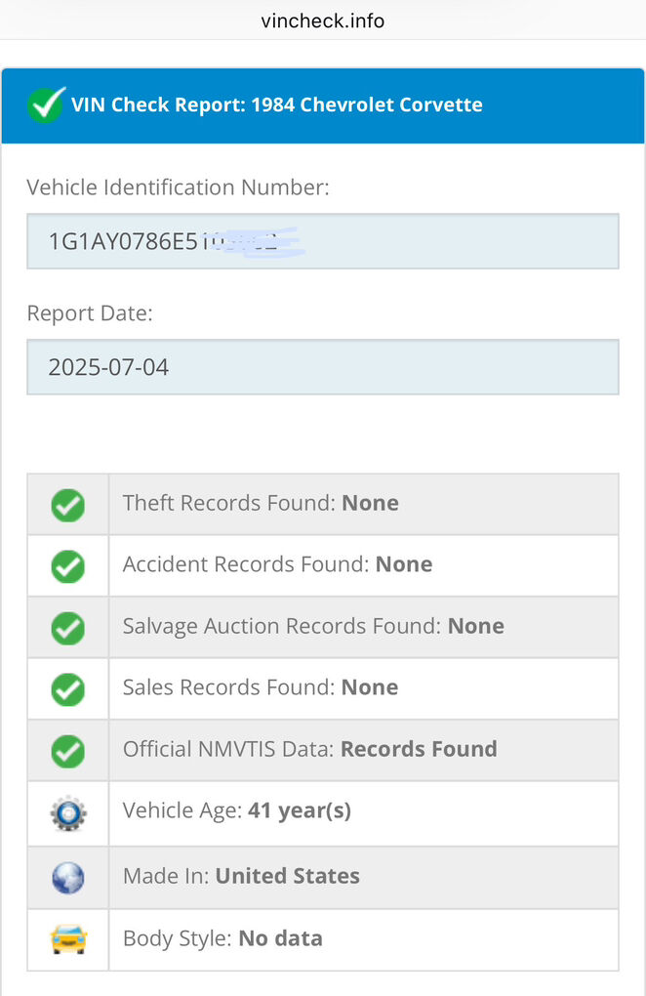Click the globe icon beside Made In
Viewport: 646px width, 996px height.
click(67, 877)
